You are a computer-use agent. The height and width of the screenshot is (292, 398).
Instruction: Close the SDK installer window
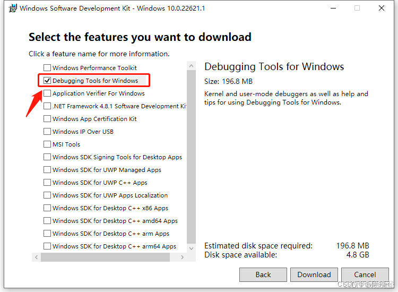(382, 8)
